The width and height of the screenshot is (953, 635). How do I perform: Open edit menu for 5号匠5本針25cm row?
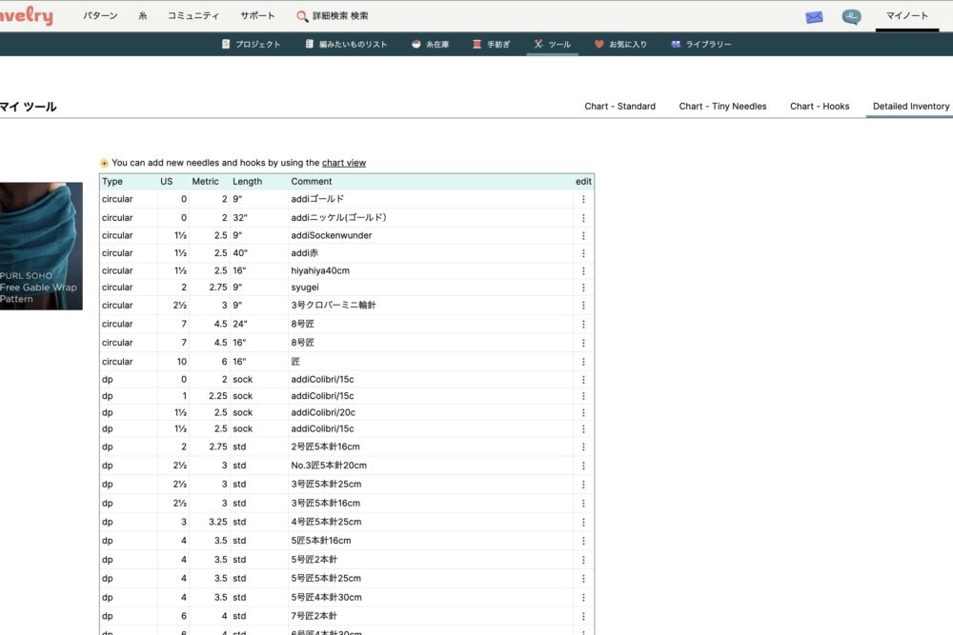(583, 579)
